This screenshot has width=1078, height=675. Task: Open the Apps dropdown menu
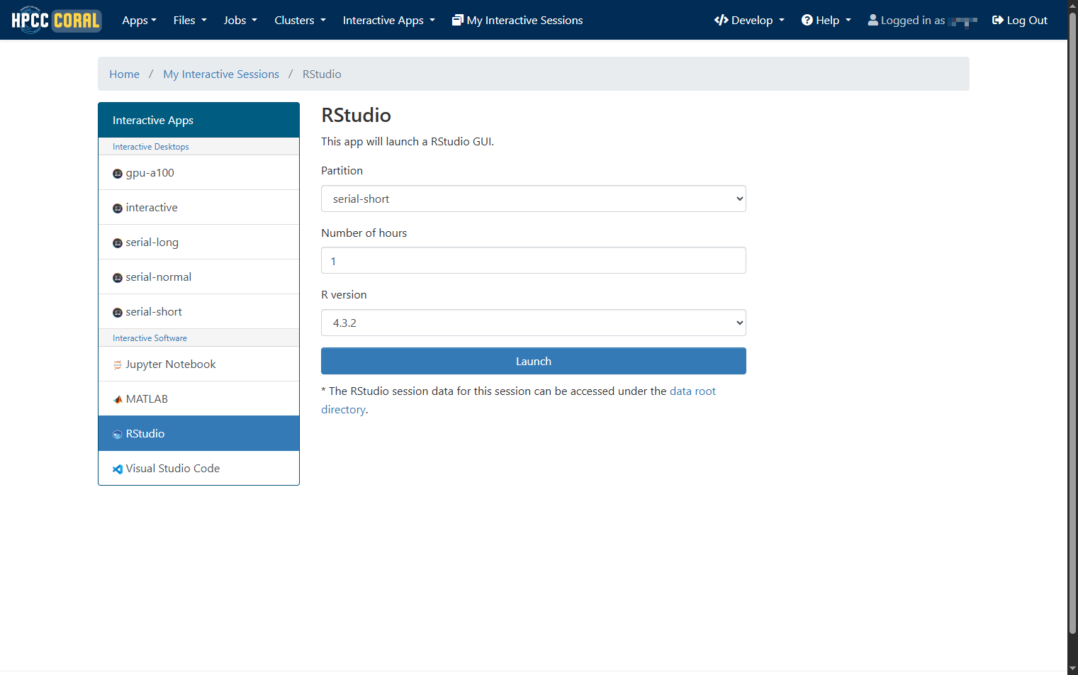139,20
